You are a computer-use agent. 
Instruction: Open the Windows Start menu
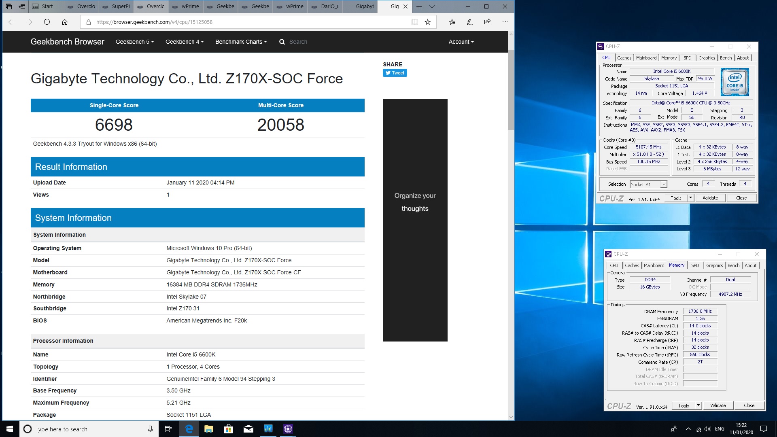(10, 429)
